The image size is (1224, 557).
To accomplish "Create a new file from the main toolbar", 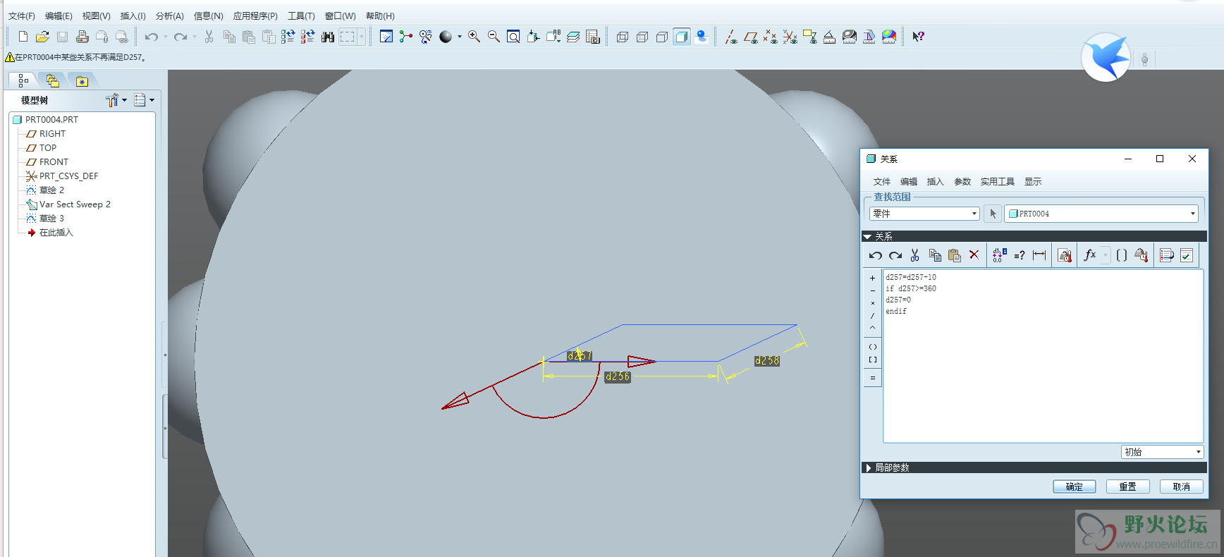I will coord(23,37).
